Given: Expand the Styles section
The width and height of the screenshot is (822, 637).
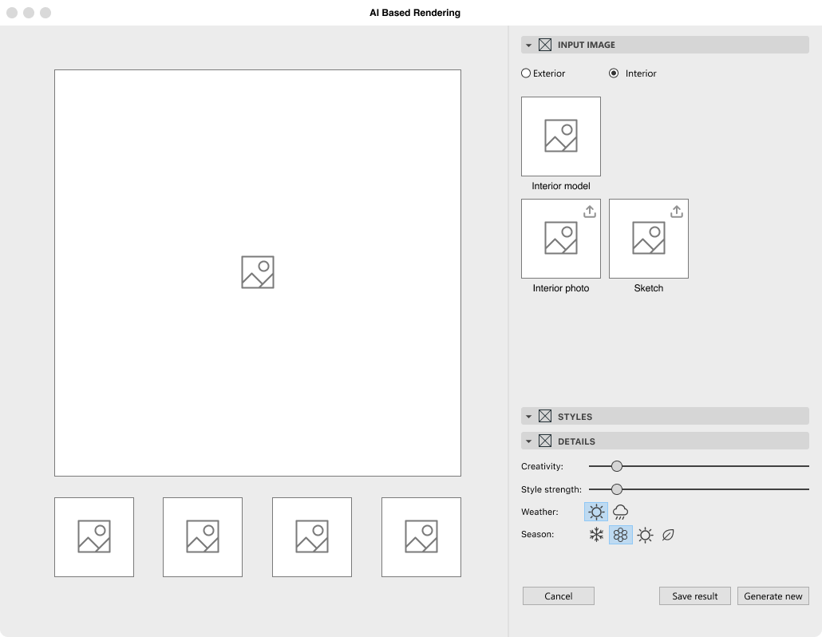Looking at the screenshot, I should [528, 417].
